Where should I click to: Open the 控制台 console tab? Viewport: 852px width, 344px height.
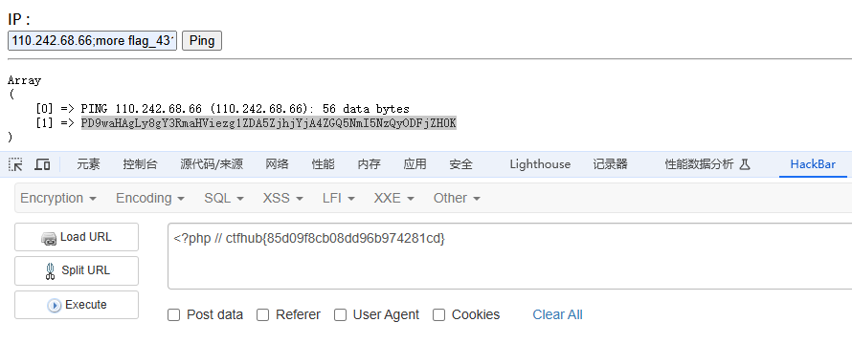coord(140,164)
